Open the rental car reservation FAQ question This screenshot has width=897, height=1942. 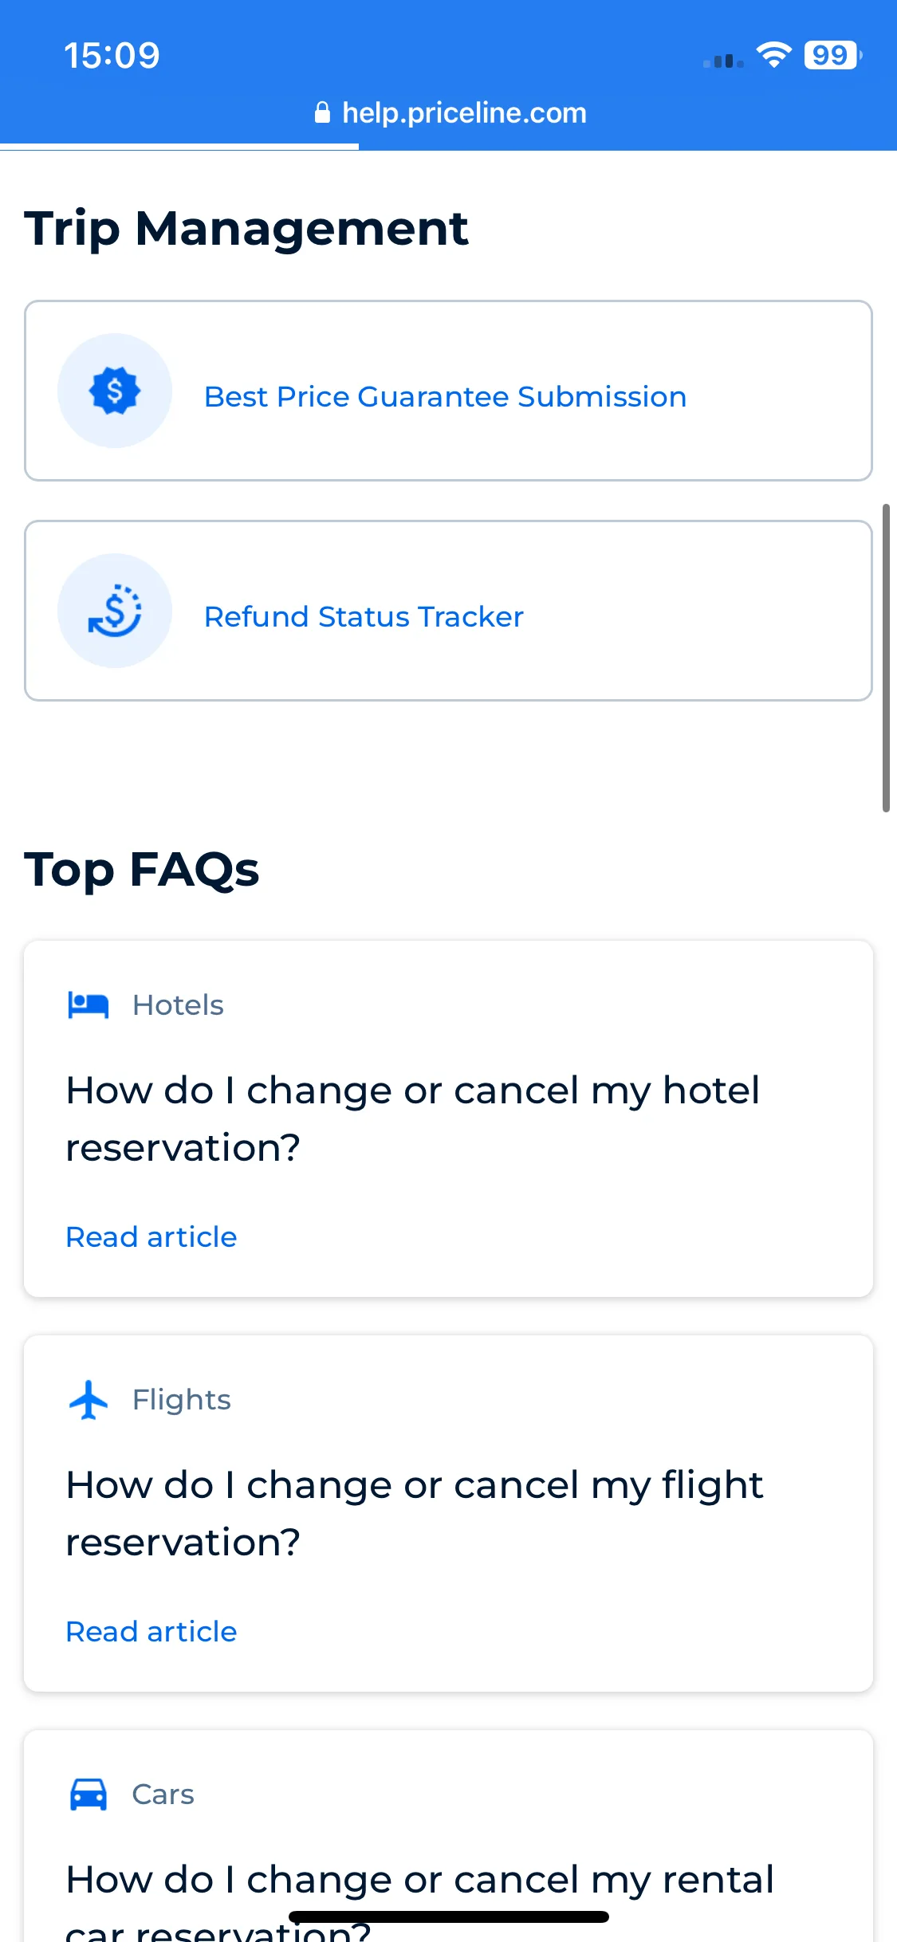click(419, 1901)
